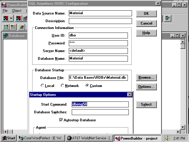Click the Cancel button
The height and width of the screenshot is (142, 189).
[146, 23]
